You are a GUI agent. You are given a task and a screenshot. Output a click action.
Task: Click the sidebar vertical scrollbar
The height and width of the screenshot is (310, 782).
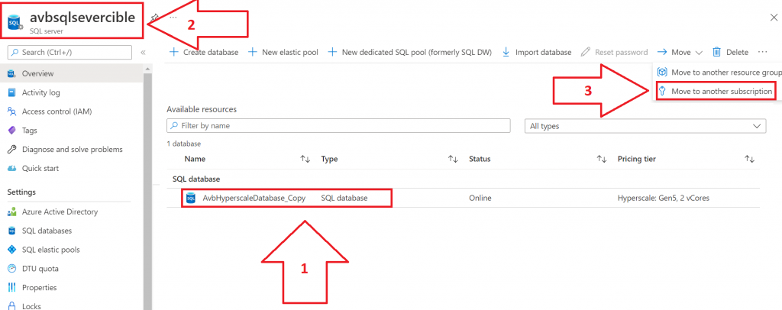pos(147,192)
